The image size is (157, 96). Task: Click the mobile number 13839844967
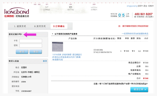pos(26,91)
